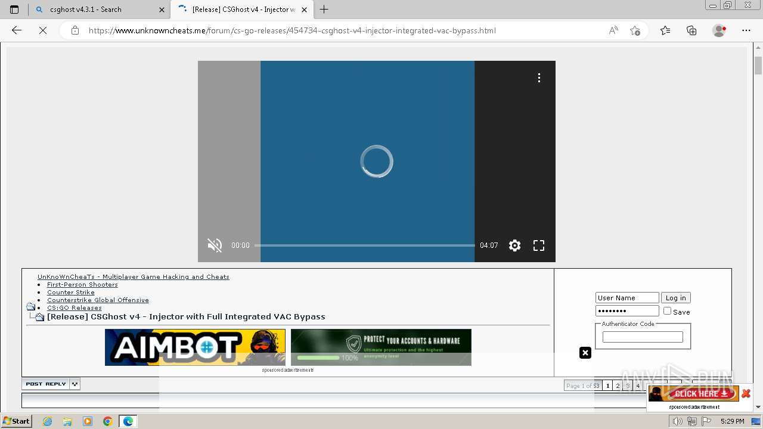The image size is (763, 429).
Task: Launch Windows Media Player from taskbar
Action: 88,421
